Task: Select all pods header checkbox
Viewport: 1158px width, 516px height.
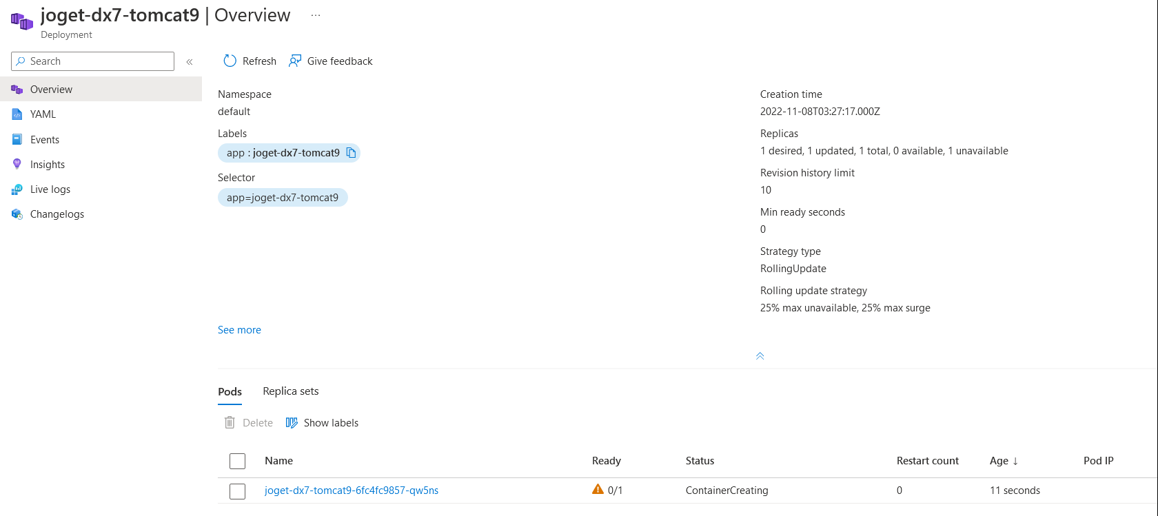Action: [x=238, y=461]
